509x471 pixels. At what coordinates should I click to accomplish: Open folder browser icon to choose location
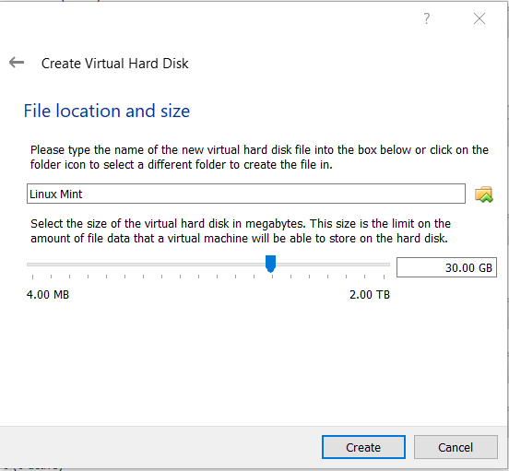[484, 194]
